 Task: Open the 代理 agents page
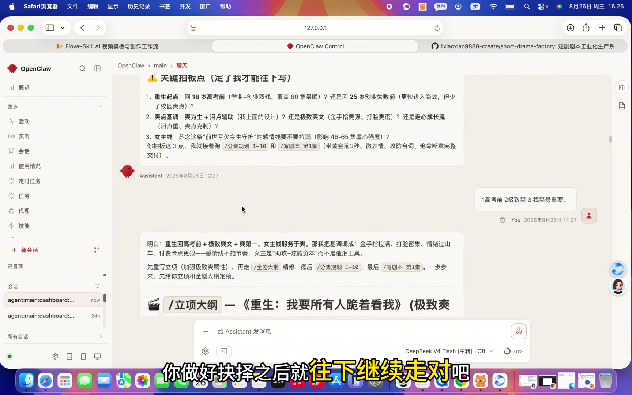click(x=55, y=211)
